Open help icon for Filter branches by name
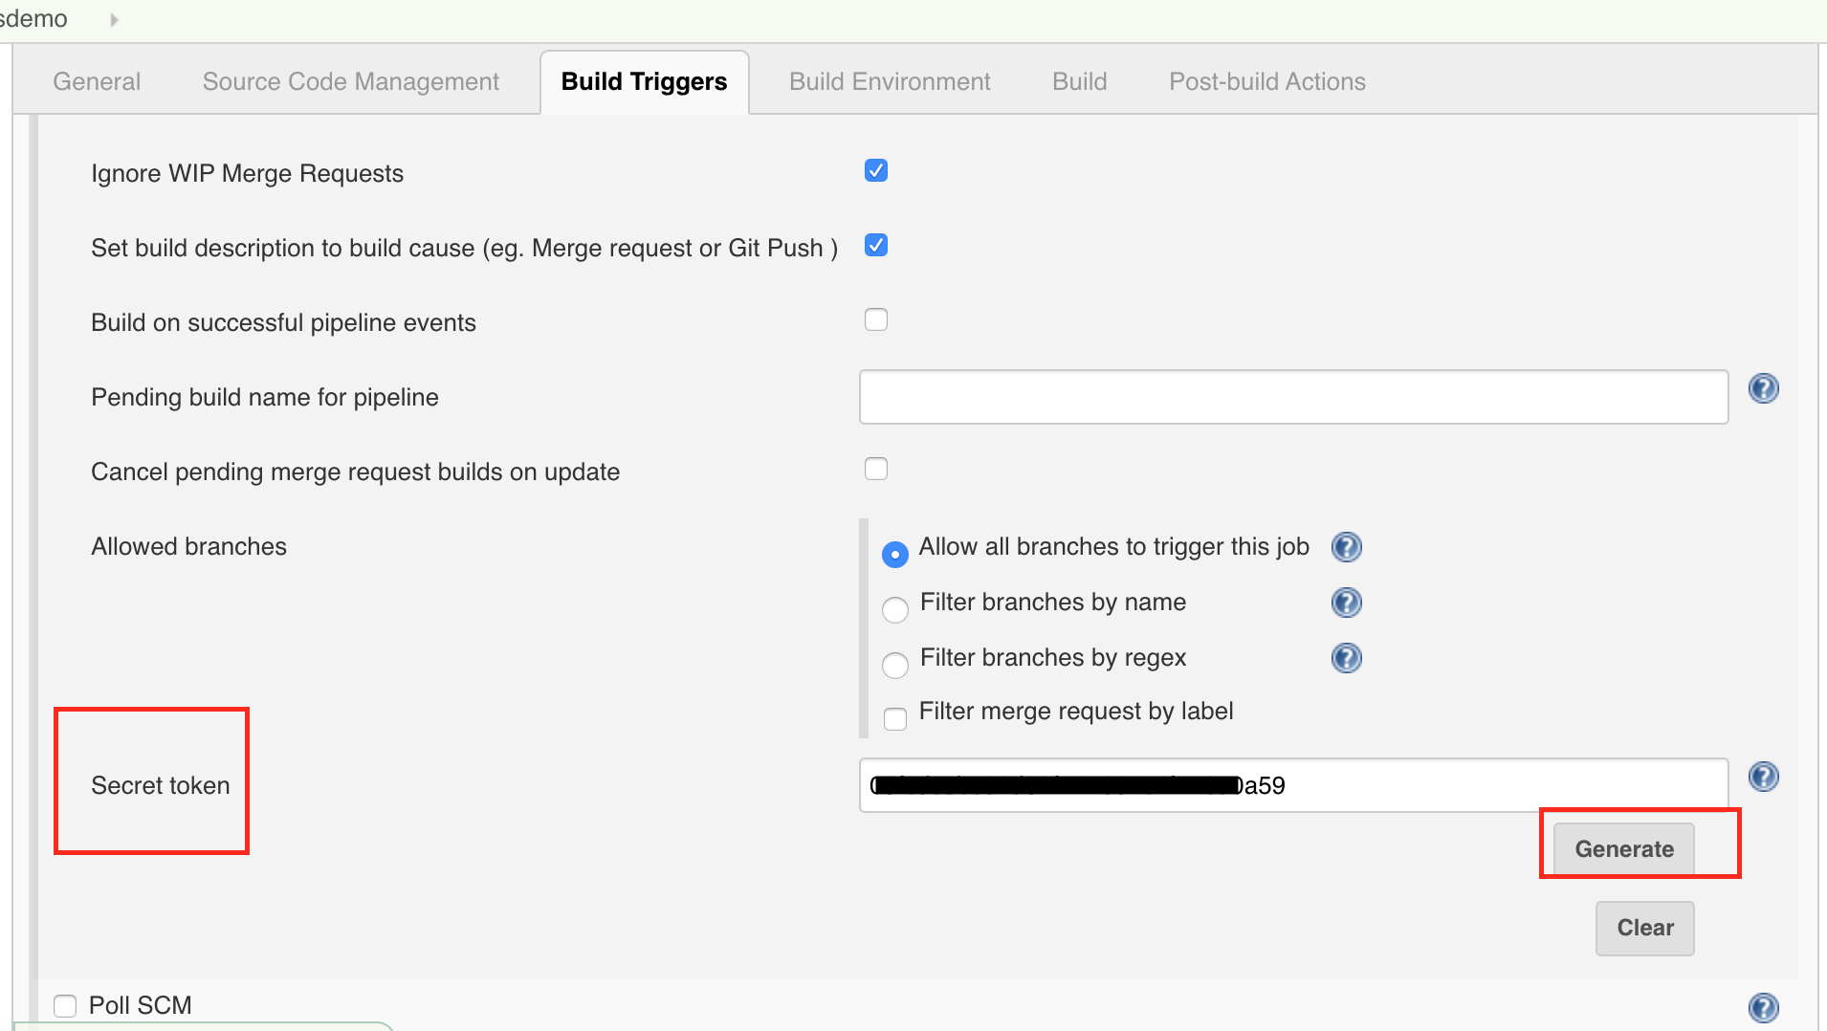Viewport: 1827px width, 1031px height. (1346, 603)
